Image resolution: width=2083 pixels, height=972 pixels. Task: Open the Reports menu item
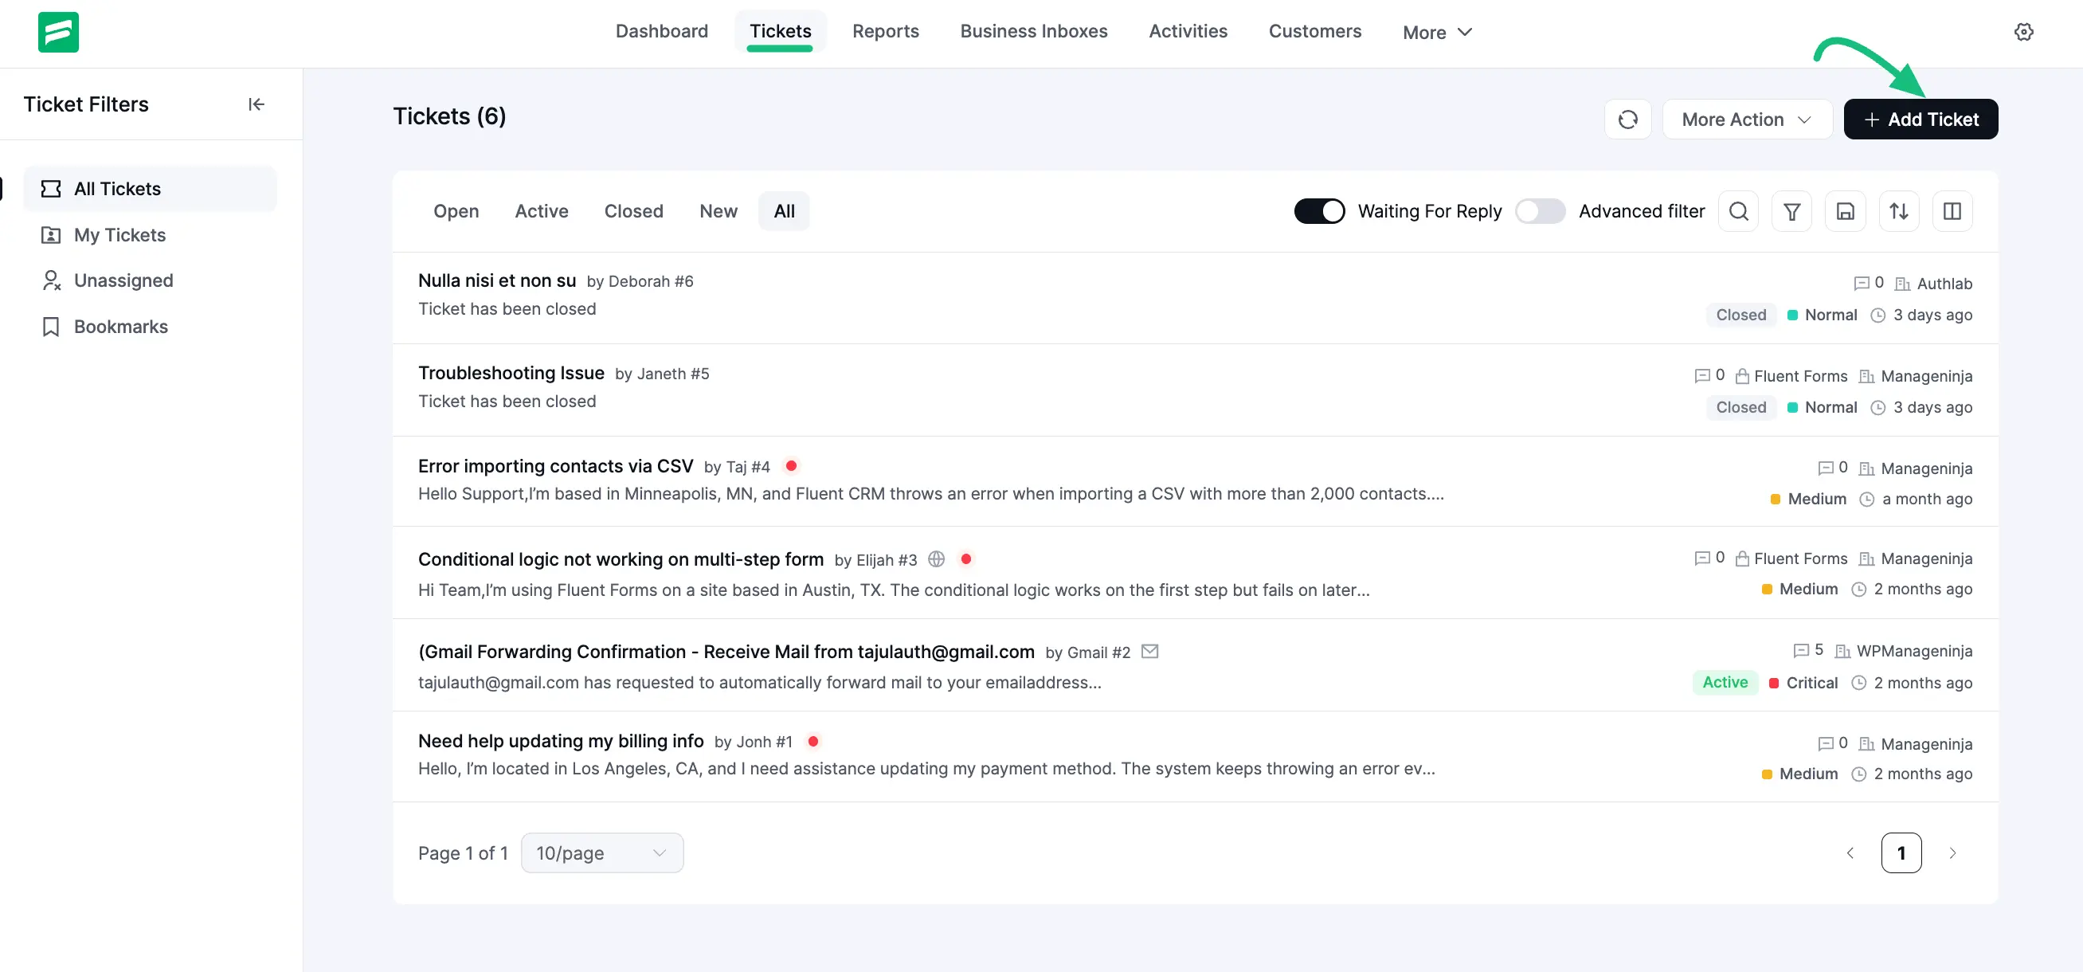(x=885, y=31)
